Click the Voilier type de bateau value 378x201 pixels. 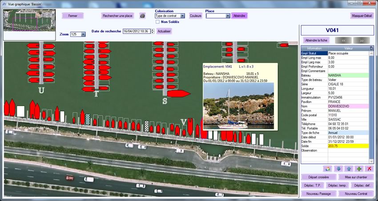348,79
